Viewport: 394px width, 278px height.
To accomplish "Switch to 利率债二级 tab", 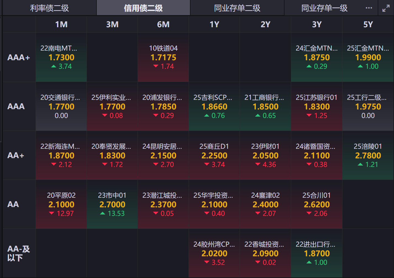I will coord(49,8).
